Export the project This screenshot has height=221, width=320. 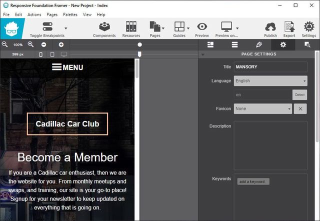coord(289,29)
